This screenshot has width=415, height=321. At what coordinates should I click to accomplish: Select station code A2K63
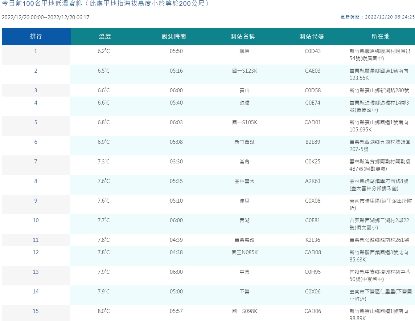[313, 181]
